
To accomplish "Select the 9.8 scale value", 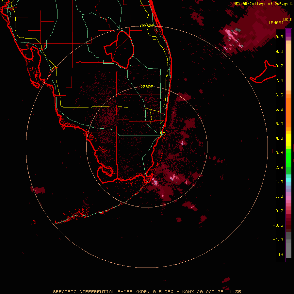I will 279,37.
